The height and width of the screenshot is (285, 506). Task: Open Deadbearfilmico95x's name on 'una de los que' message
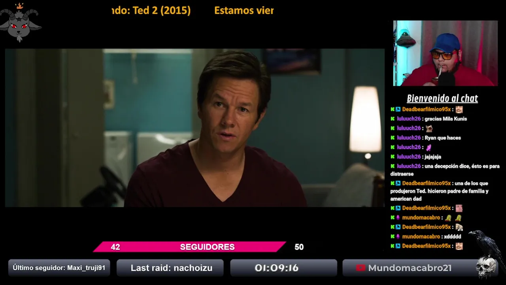coord(427,183)
